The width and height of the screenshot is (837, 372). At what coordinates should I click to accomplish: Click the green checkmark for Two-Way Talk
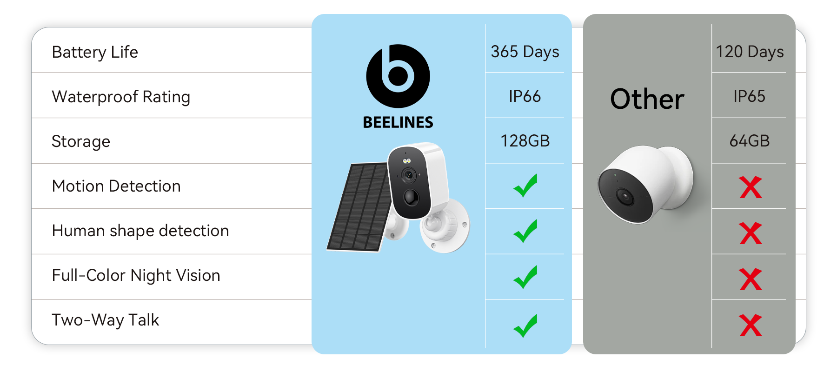pos(525,325)
